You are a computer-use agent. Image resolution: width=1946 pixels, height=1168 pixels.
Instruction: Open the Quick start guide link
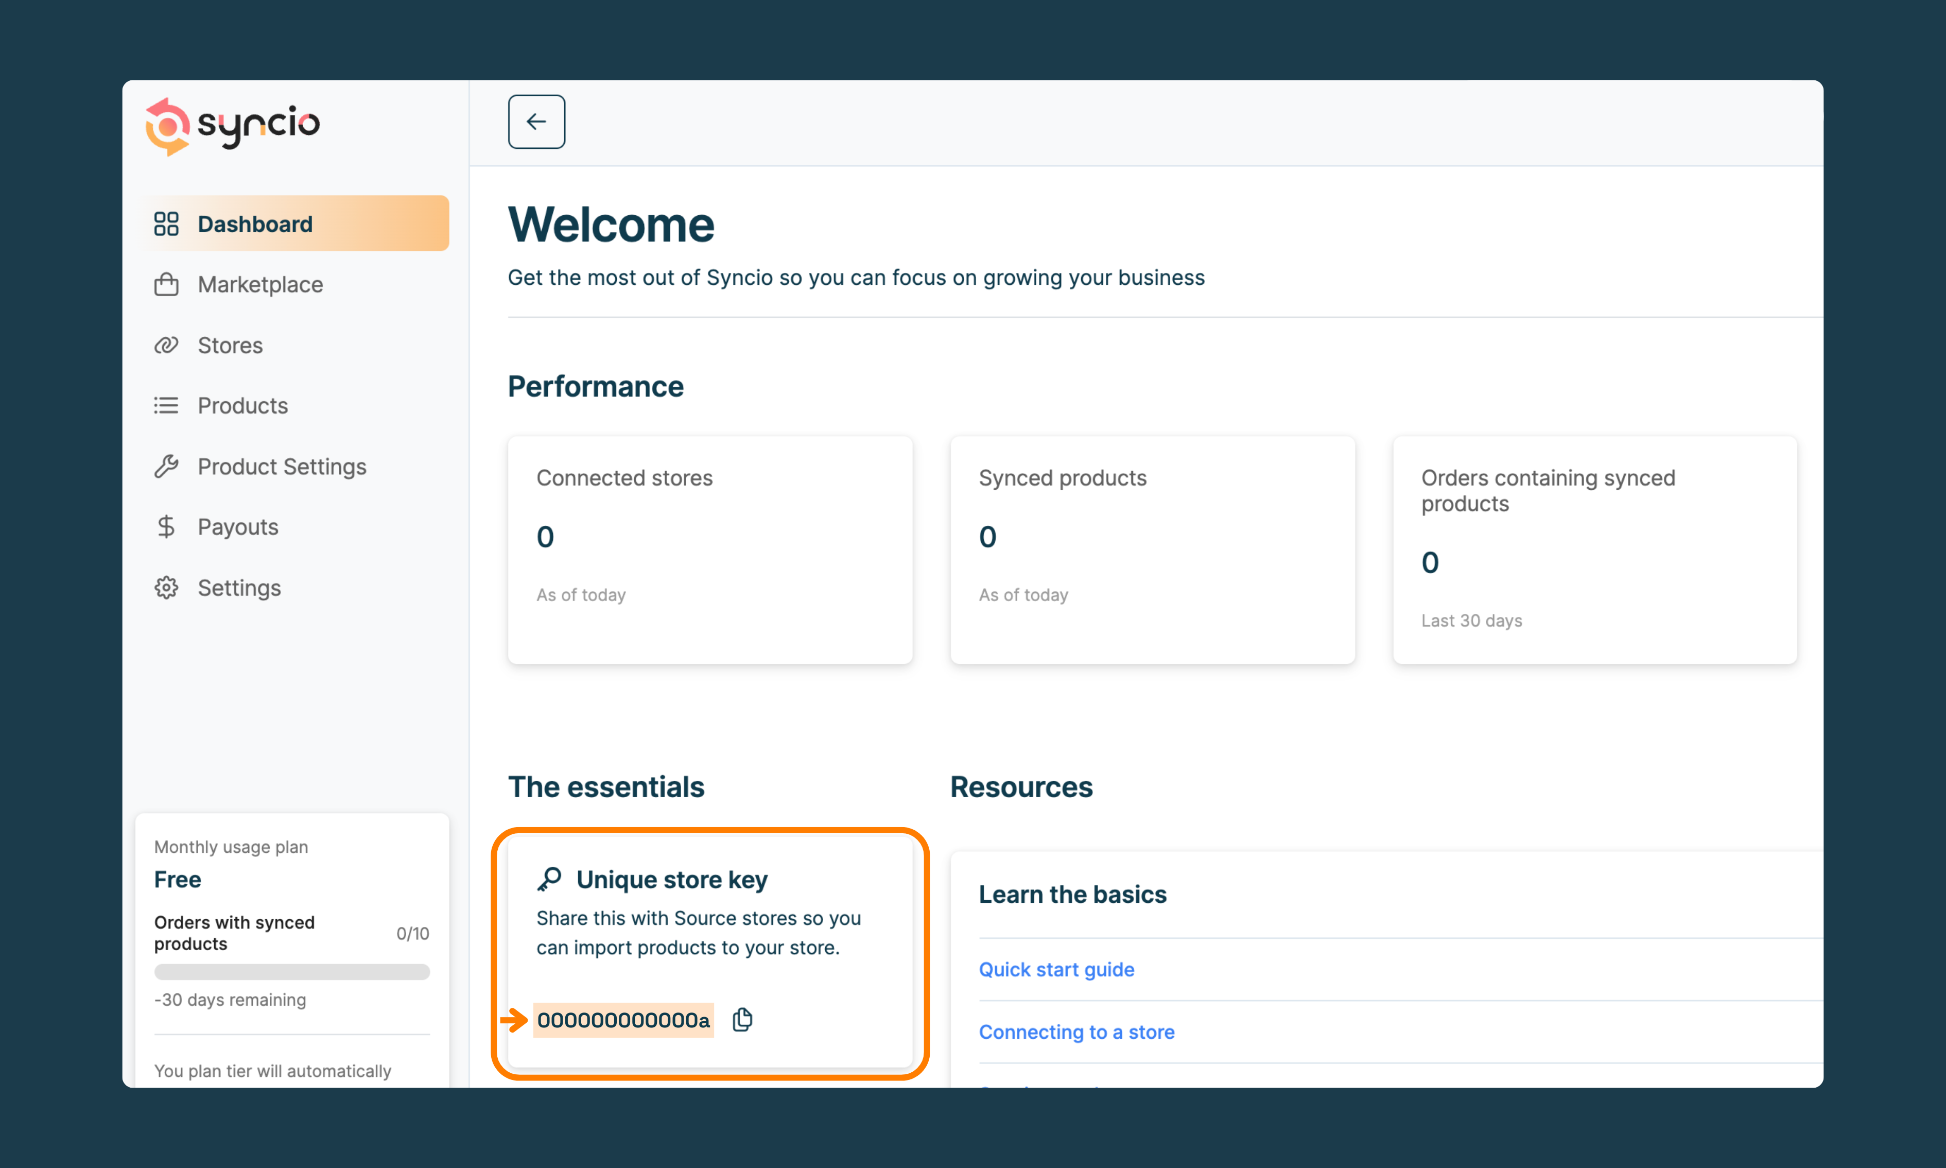[x=1055, y=969]
